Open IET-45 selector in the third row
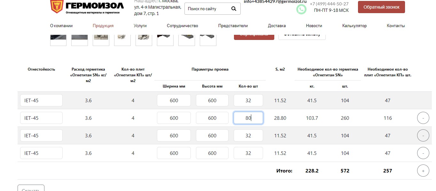This screenshot has height=191, width=436. [x=41, y=135]
